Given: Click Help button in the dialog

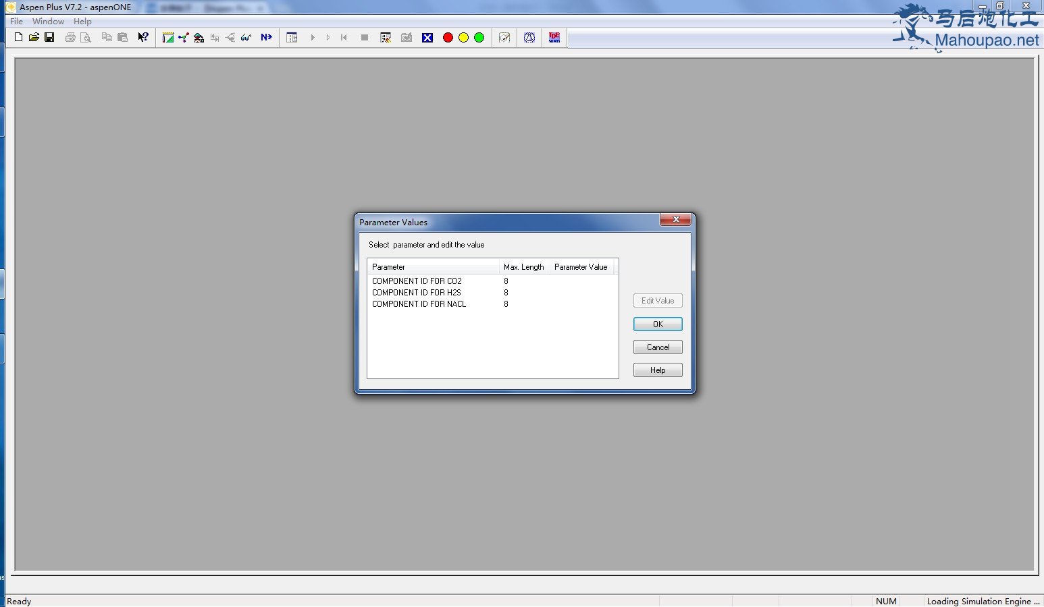Looking at the screenshot, I should [x=658, y=370].
